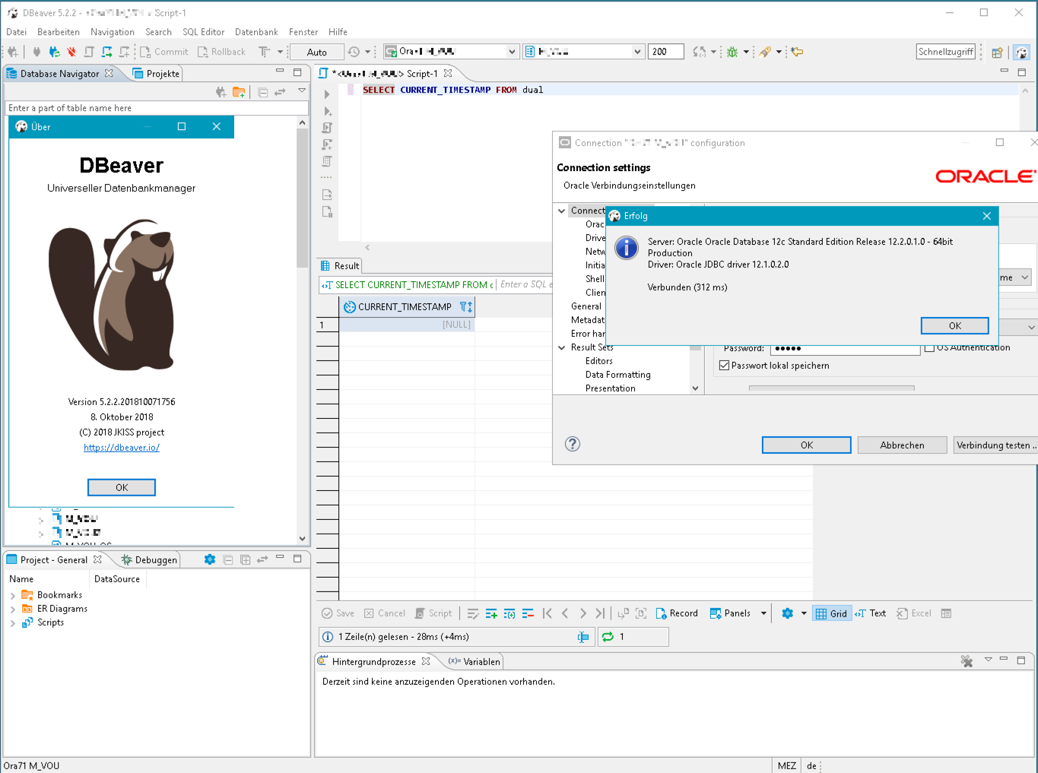Click the Project panel configuration gear icon
The height and width of the screenshot is (773, 1038).
[210, 559]
